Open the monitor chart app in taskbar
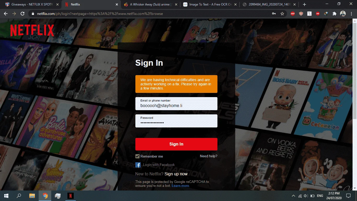The image size is (357, 201). (x=58, y=196)
